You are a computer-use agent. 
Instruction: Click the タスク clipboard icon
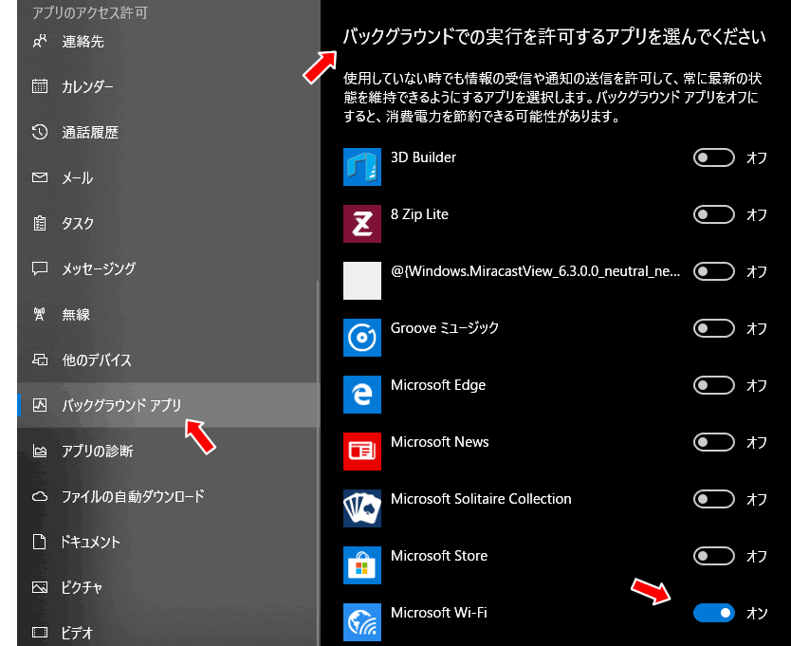click(39, 223)
